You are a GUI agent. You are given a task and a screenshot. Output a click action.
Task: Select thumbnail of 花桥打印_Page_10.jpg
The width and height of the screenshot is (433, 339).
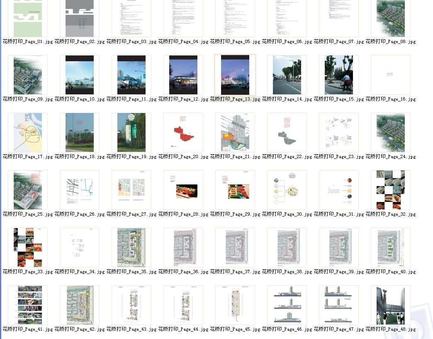[80, 75]
